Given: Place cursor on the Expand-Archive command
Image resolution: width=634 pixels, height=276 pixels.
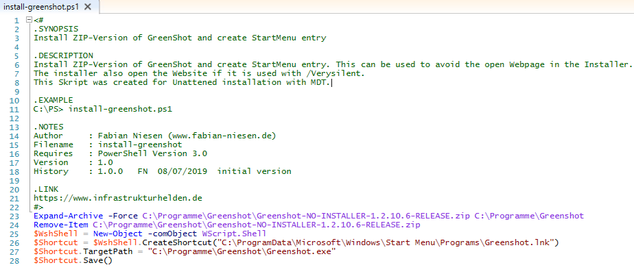Looking at the screenshot, I should [x=67, y=216].
